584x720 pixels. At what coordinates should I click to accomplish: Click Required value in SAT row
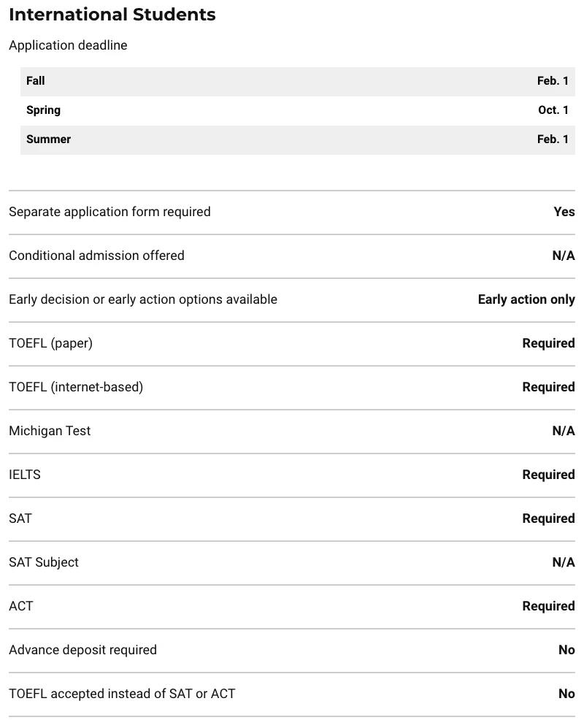click(548, 518)
